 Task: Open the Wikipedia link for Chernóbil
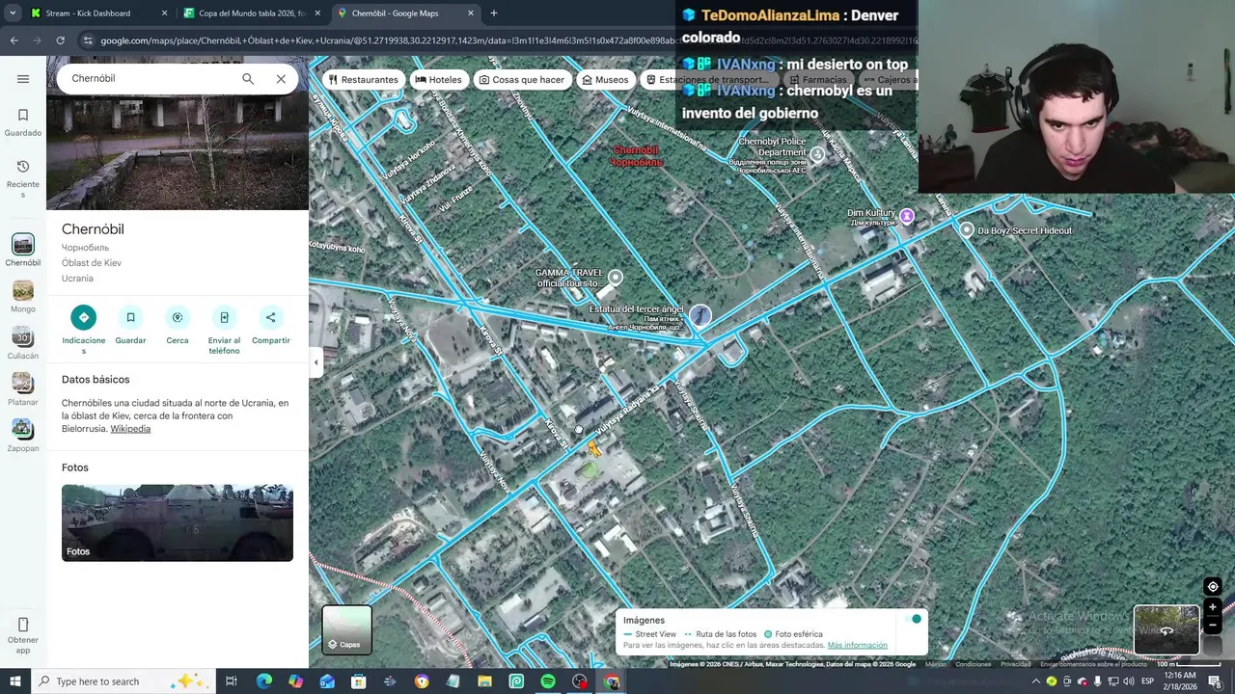(x=130, y=429)
